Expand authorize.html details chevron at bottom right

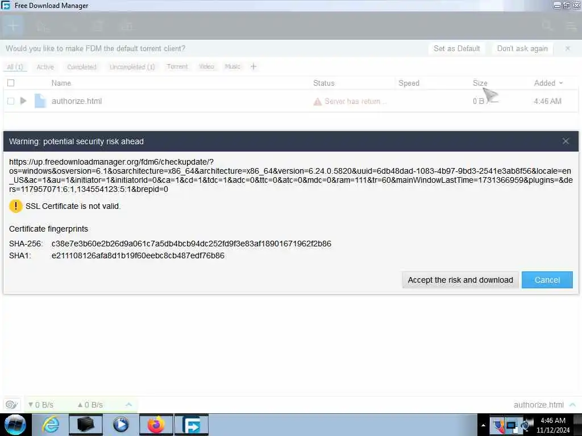pyautogui.click(x=572, y=404)
